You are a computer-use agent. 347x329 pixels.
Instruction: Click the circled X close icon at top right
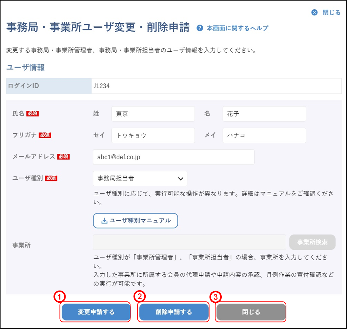point(314,12)
